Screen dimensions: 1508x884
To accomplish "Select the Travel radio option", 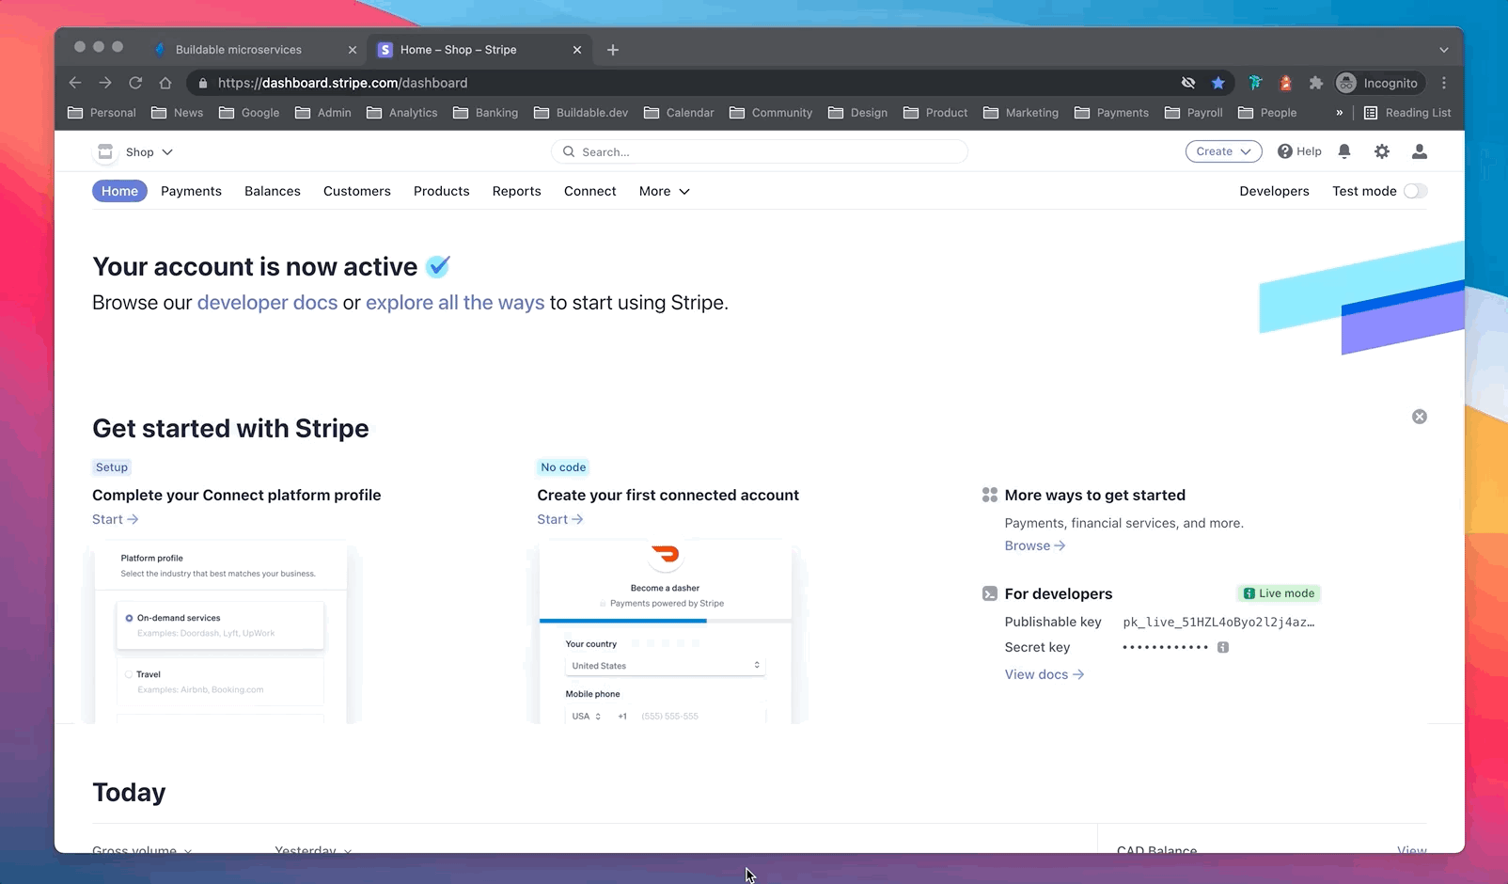I will click(129, 674).
